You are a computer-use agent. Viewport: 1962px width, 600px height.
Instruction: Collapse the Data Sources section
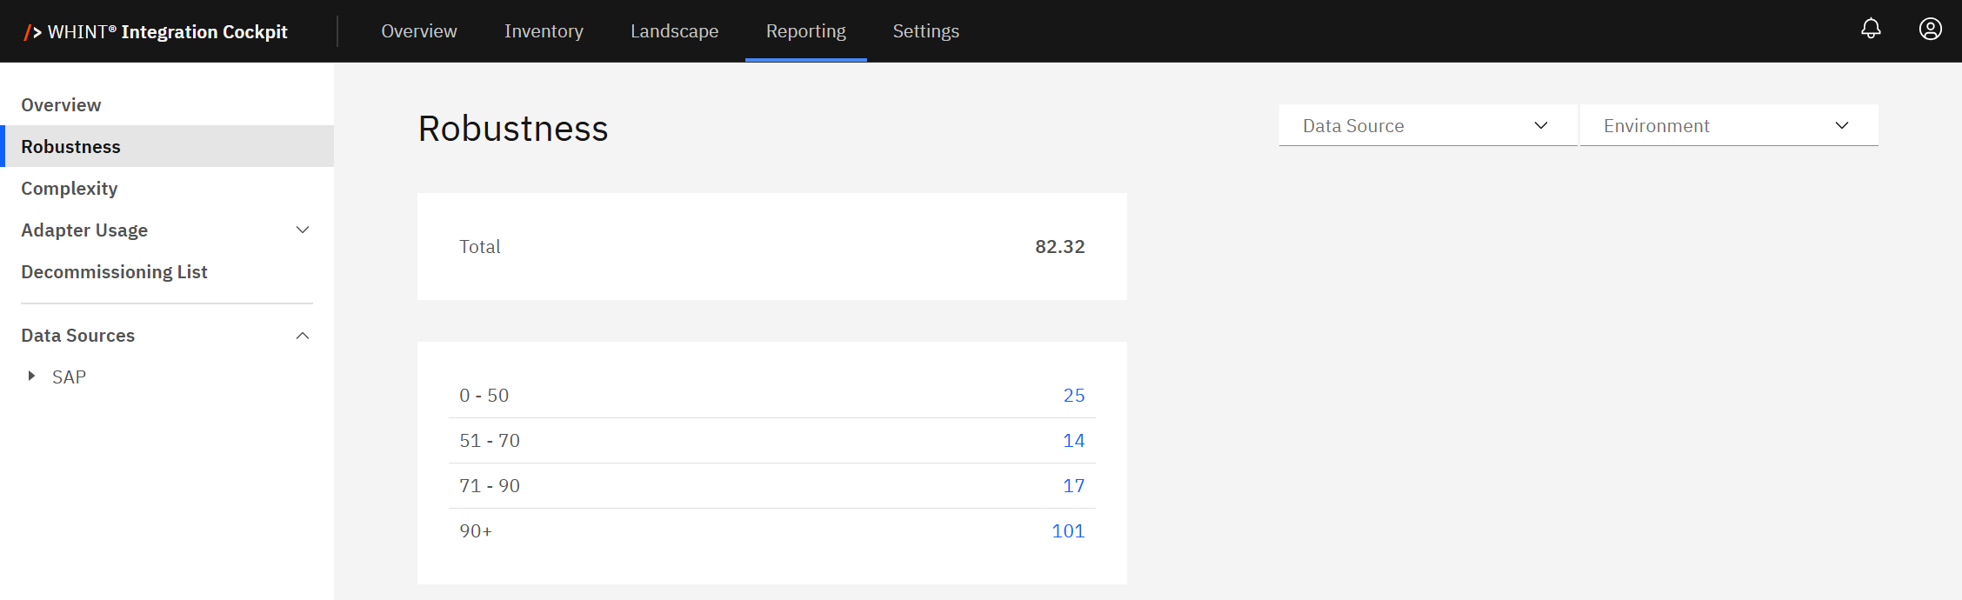303,336
